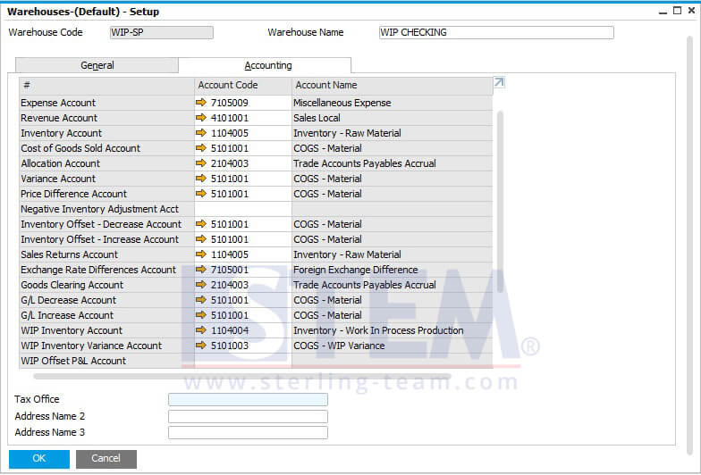Click the Goods Clearing Account link arrow
Screen dimensions: 701x475
click(x=200, y=285)
